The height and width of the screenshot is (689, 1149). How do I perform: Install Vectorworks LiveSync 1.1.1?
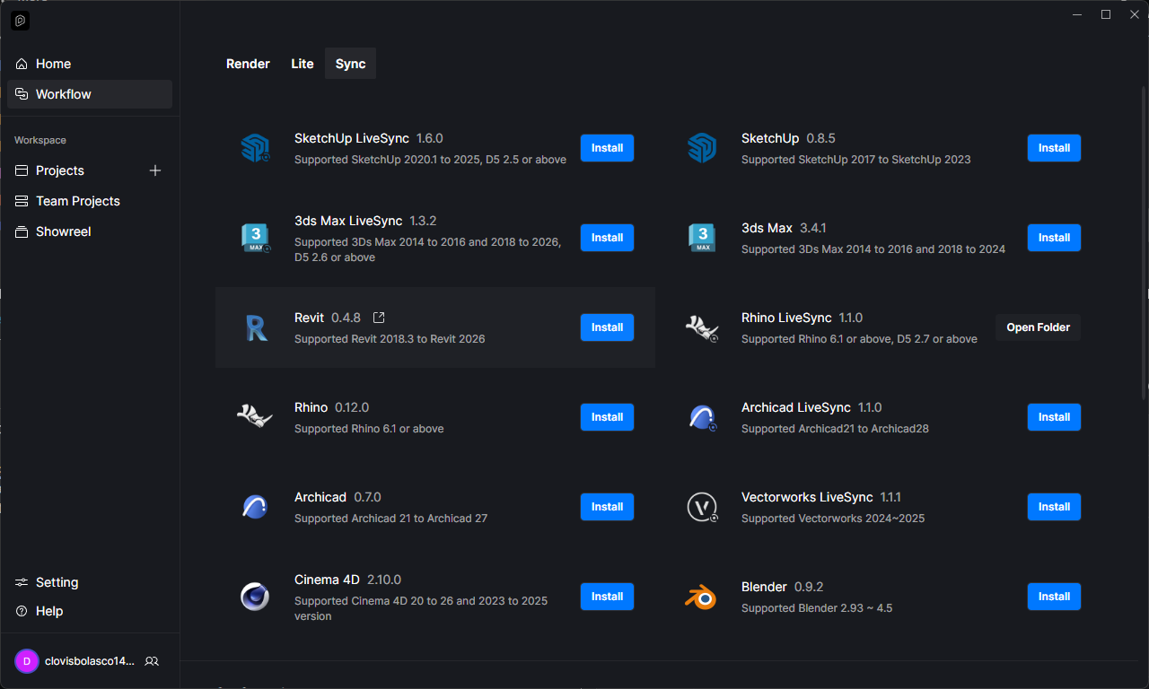tap(1054, 507)
